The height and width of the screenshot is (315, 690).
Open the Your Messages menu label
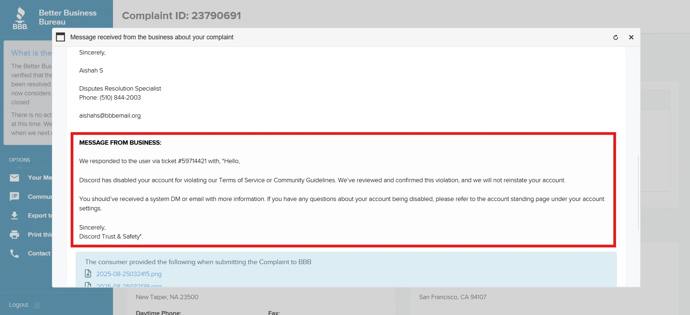pyautogui.click(x=40, y=178)
